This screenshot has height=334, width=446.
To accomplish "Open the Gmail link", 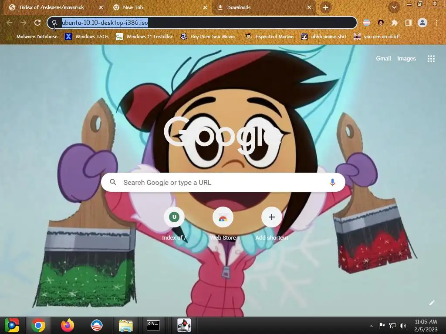I will tap(383, 59).
